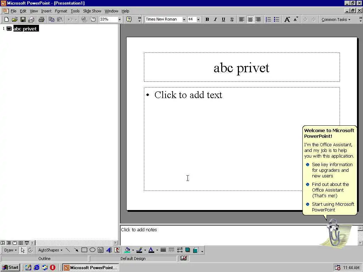
Task: Click the Paste clipboard icon
Action: point(60,19)
